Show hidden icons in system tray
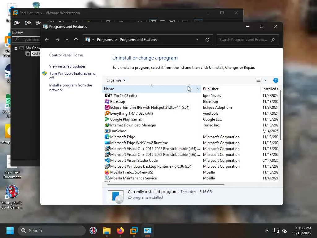The width and height of the screenshot is (317, 238). click(267, 231)
